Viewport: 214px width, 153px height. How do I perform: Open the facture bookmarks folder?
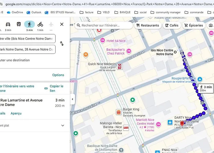(x=87, y=12)
